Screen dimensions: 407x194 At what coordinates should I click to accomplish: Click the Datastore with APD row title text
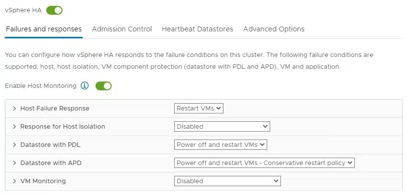(x=51, y=163)
